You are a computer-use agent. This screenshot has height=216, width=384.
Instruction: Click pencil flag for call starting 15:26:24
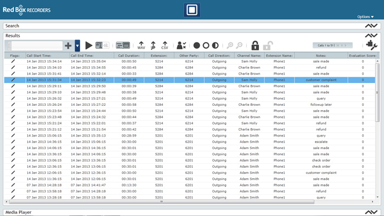click(x=13, y=105)
